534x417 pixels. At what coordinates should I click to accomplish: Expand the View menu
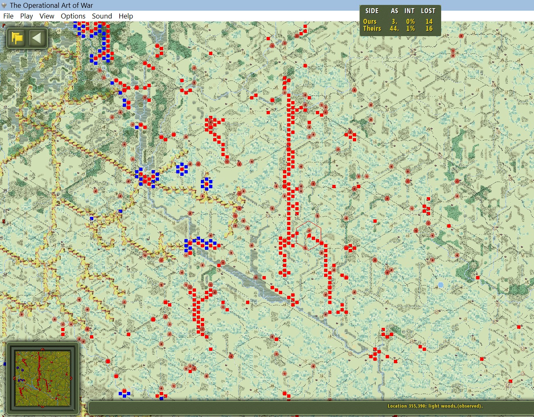point(47,16)
